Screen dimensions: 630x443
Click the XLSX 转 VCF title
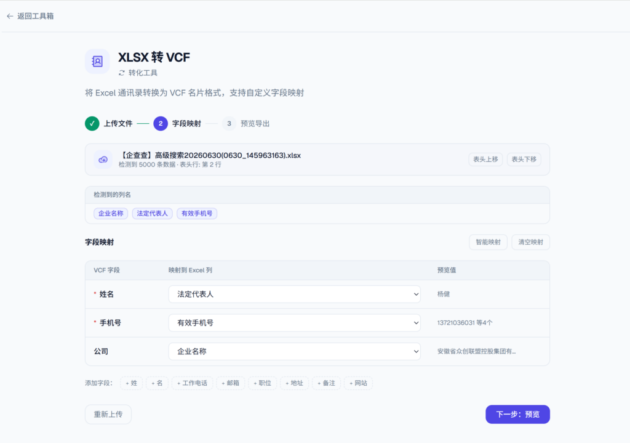coord(154,57)
